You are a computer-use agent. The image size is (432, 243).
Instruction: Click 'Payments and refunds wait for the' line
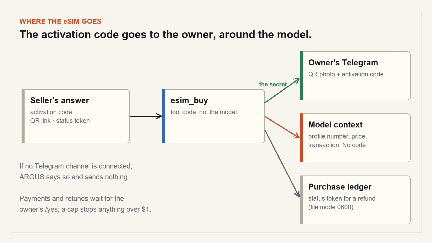pyautogui.click(x=72, y=198)
